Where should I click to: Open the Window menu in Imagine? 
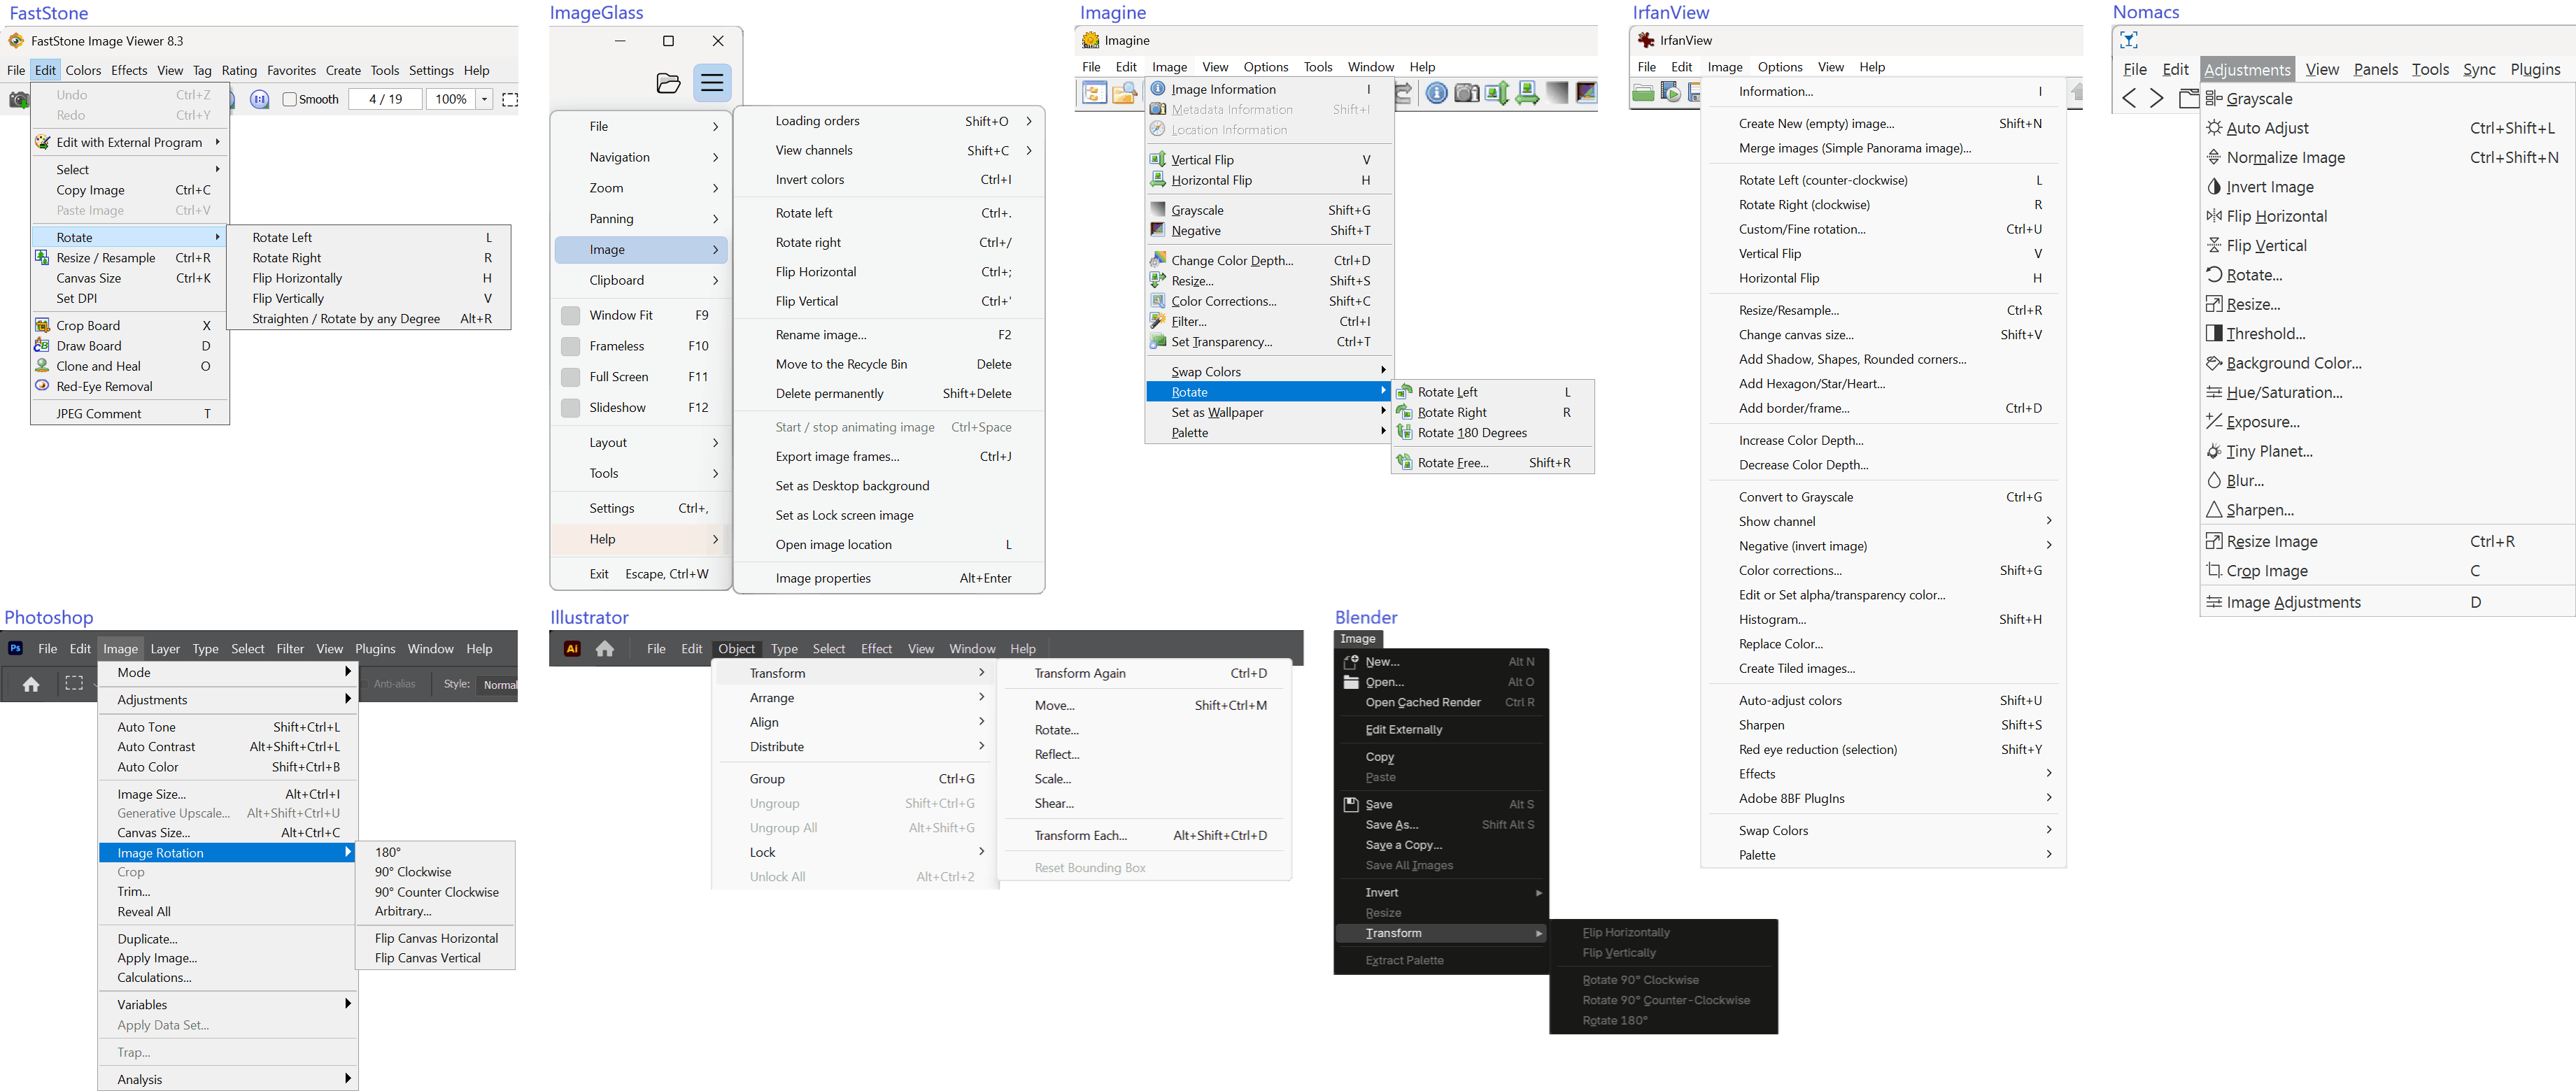(1371, 66)
